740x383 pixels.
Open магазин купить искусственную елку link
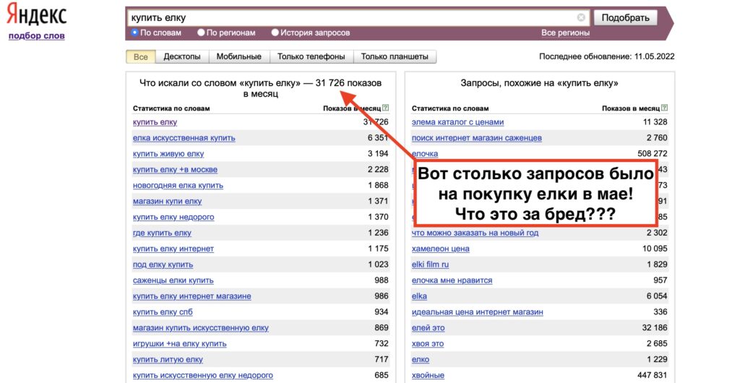pyautogui.click(x=201, y=328)
